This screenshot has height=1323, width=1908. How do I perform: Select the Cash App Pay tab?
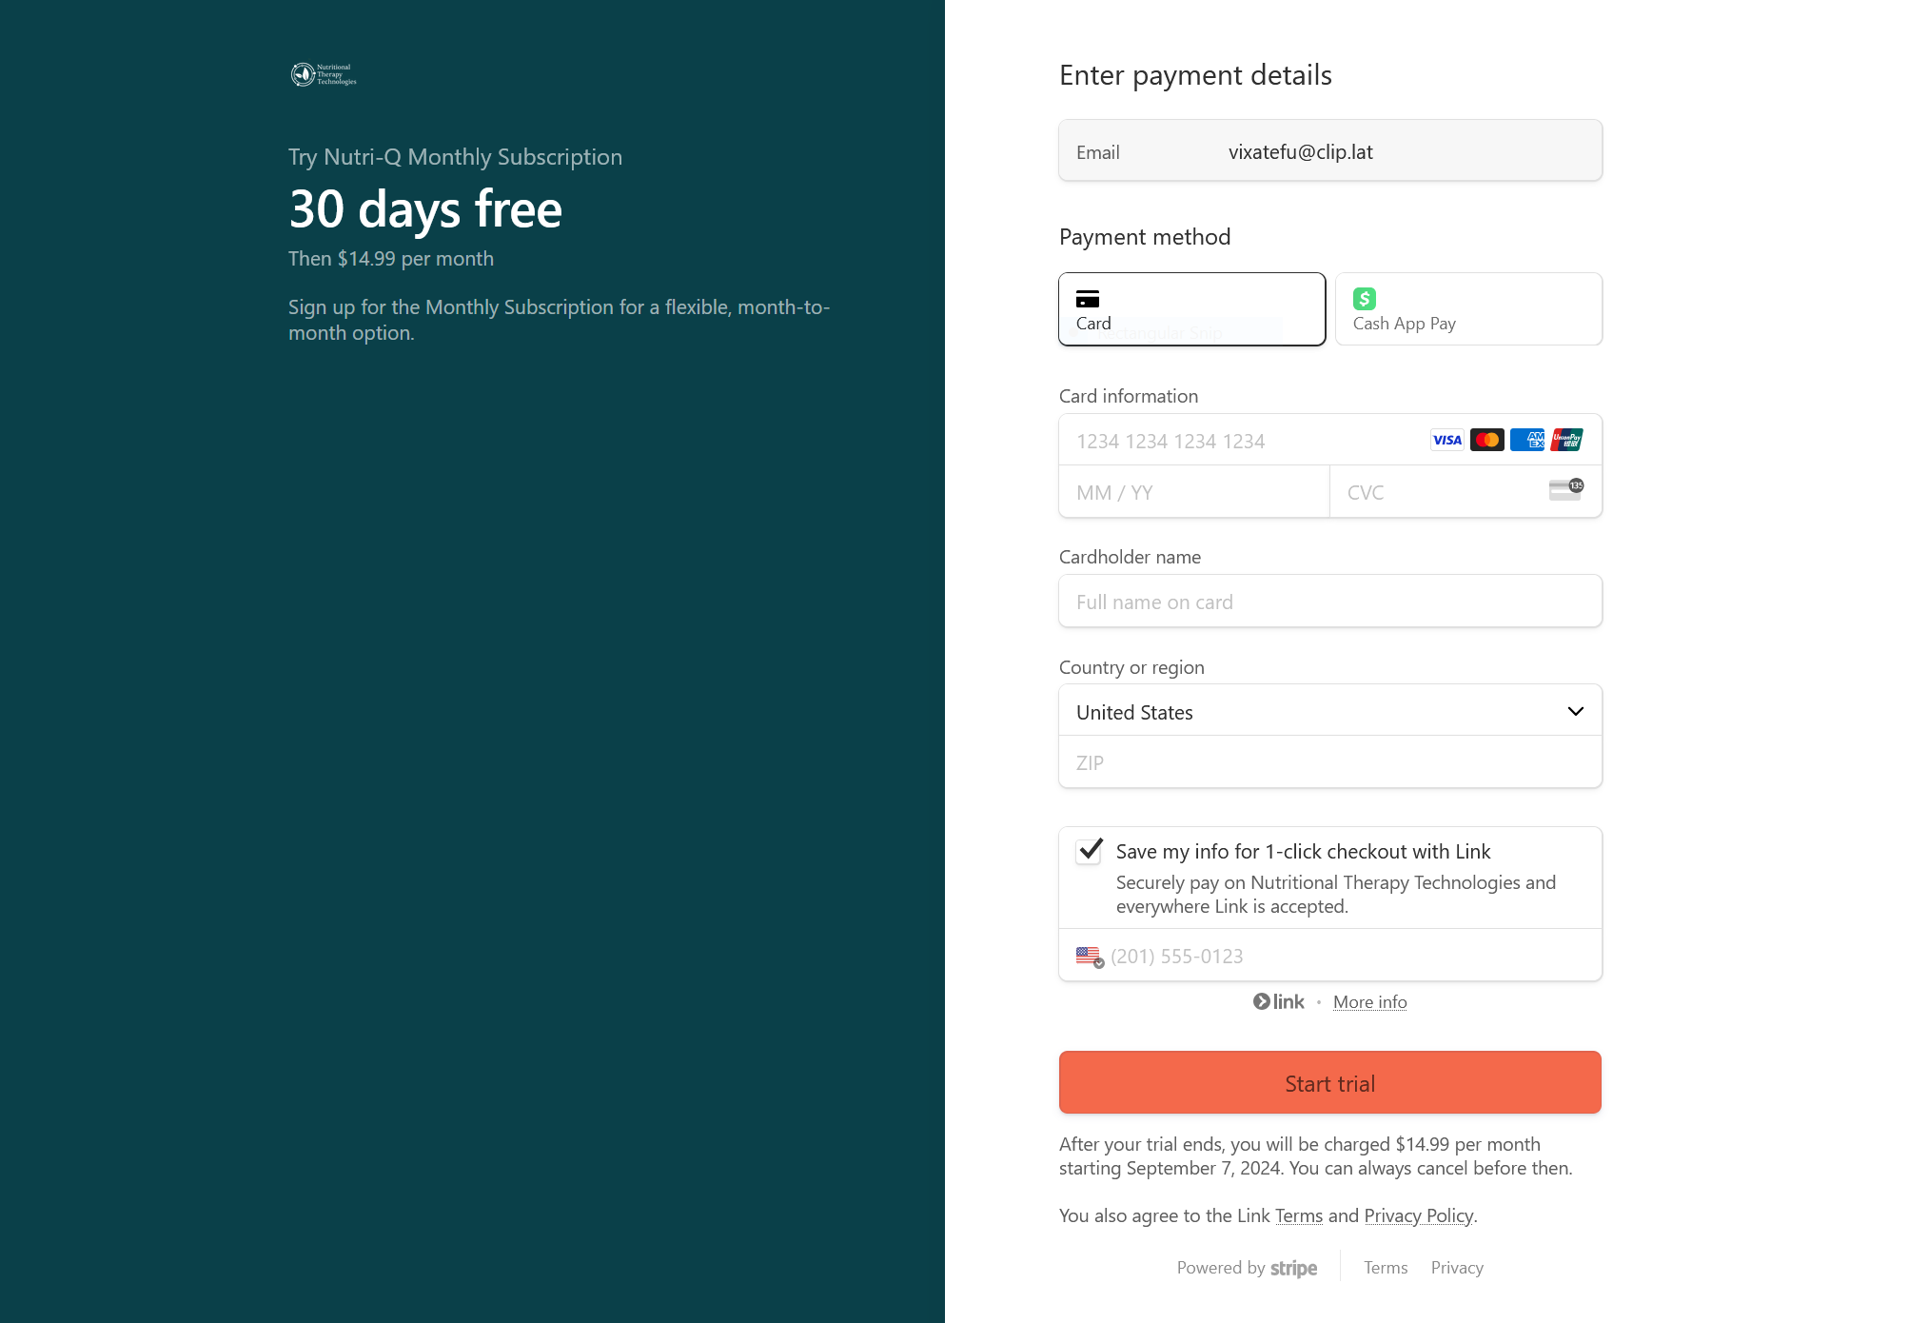click(1467, 309)
